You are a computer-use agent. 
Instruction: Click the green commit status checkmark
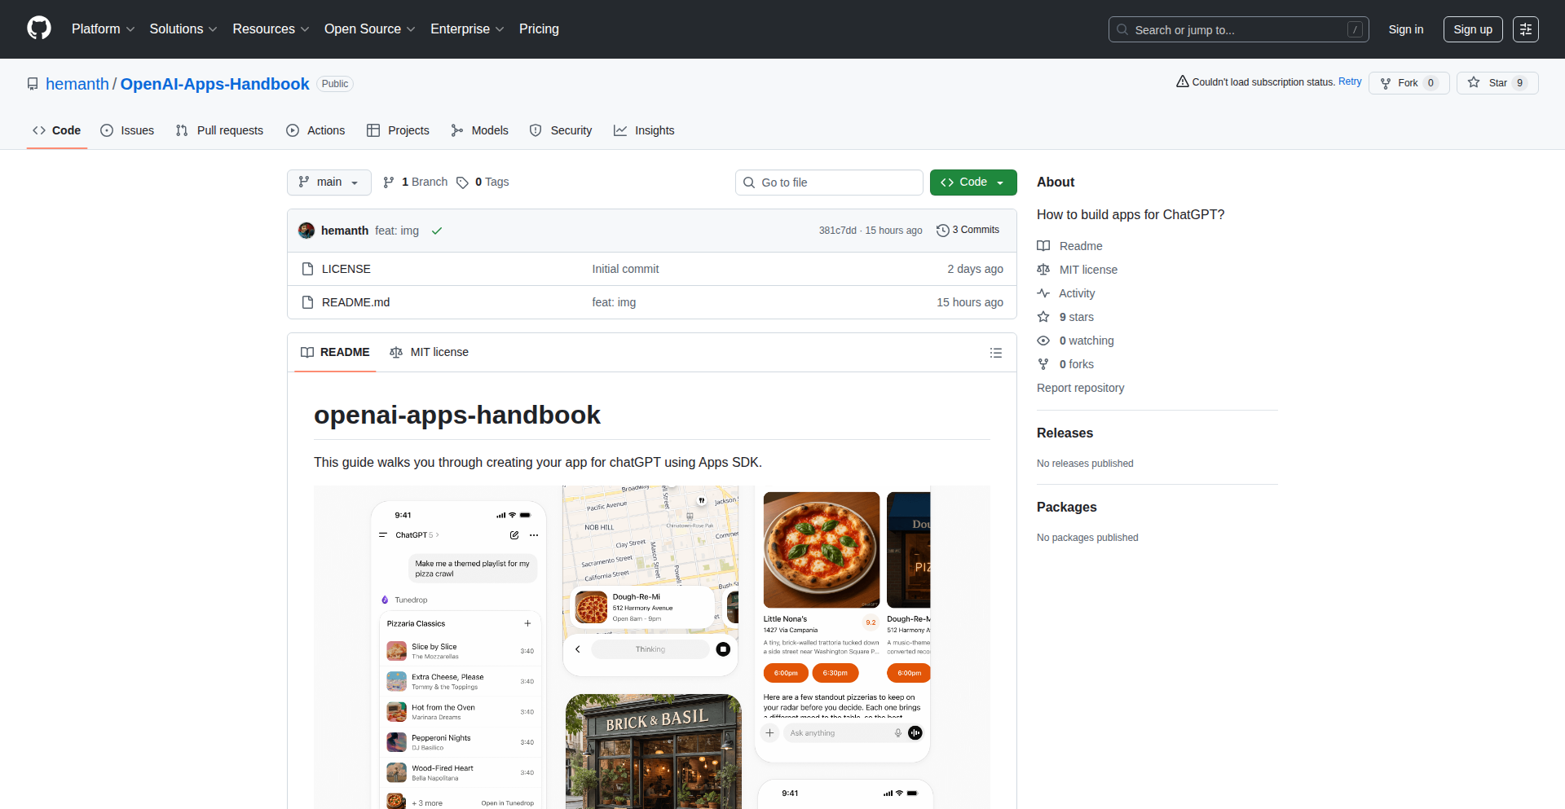pos(437,231)
